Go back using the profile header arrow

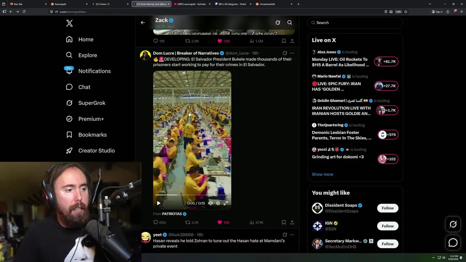tap(143, 23)
